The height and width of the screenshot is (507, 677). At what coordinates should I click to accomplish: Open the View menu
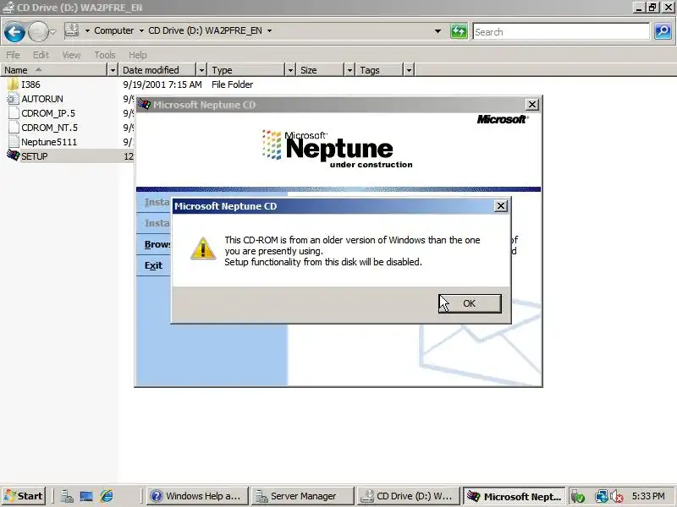click(x=71, y=55)
